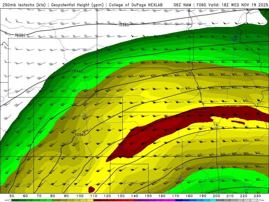Image resolution: width=269 pixels, height=202 pixels.
Task: Click the 140 value on the color scale
Action: click(134, 196)
